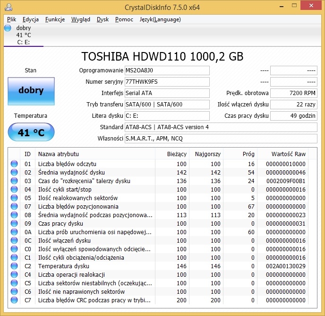Minimize the CrystalDiskInfo window
Image resolution: width=325 pixels, height=316 pixels.
click(282, 7)
